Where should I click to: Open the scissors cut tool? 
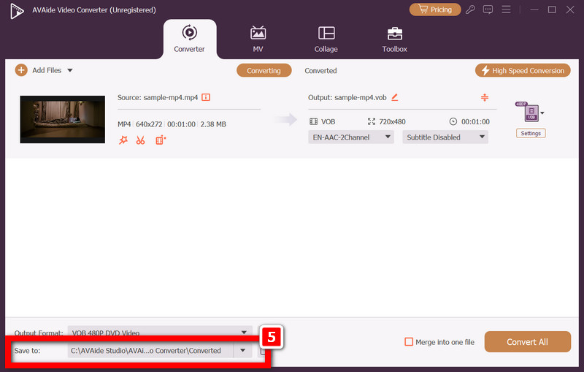click(x=140, y=140)
